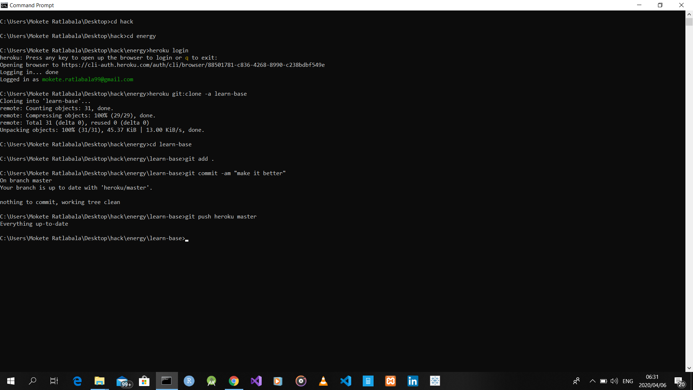The height and width of the screenshot is (390, 693).
Task: Show hidden system tray icons
Action: [x=592, y=381]
